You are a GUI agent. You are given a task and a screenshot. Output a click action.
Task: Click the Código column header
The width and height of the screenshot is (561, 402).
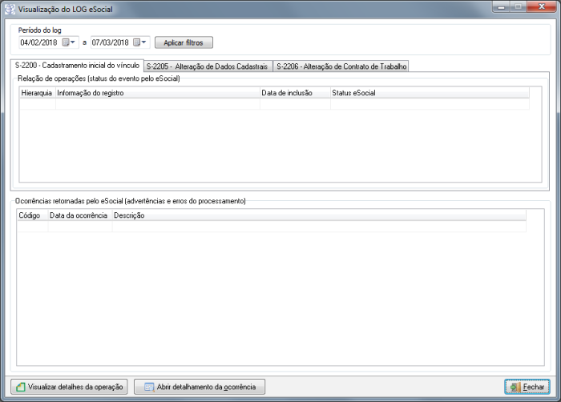pyautogui.click(x=31, y=215)
